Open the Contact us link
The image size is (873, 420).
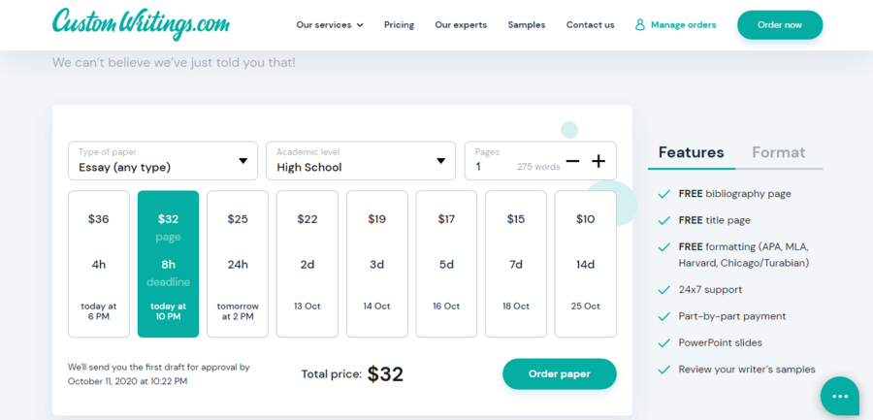coord(590,25)
